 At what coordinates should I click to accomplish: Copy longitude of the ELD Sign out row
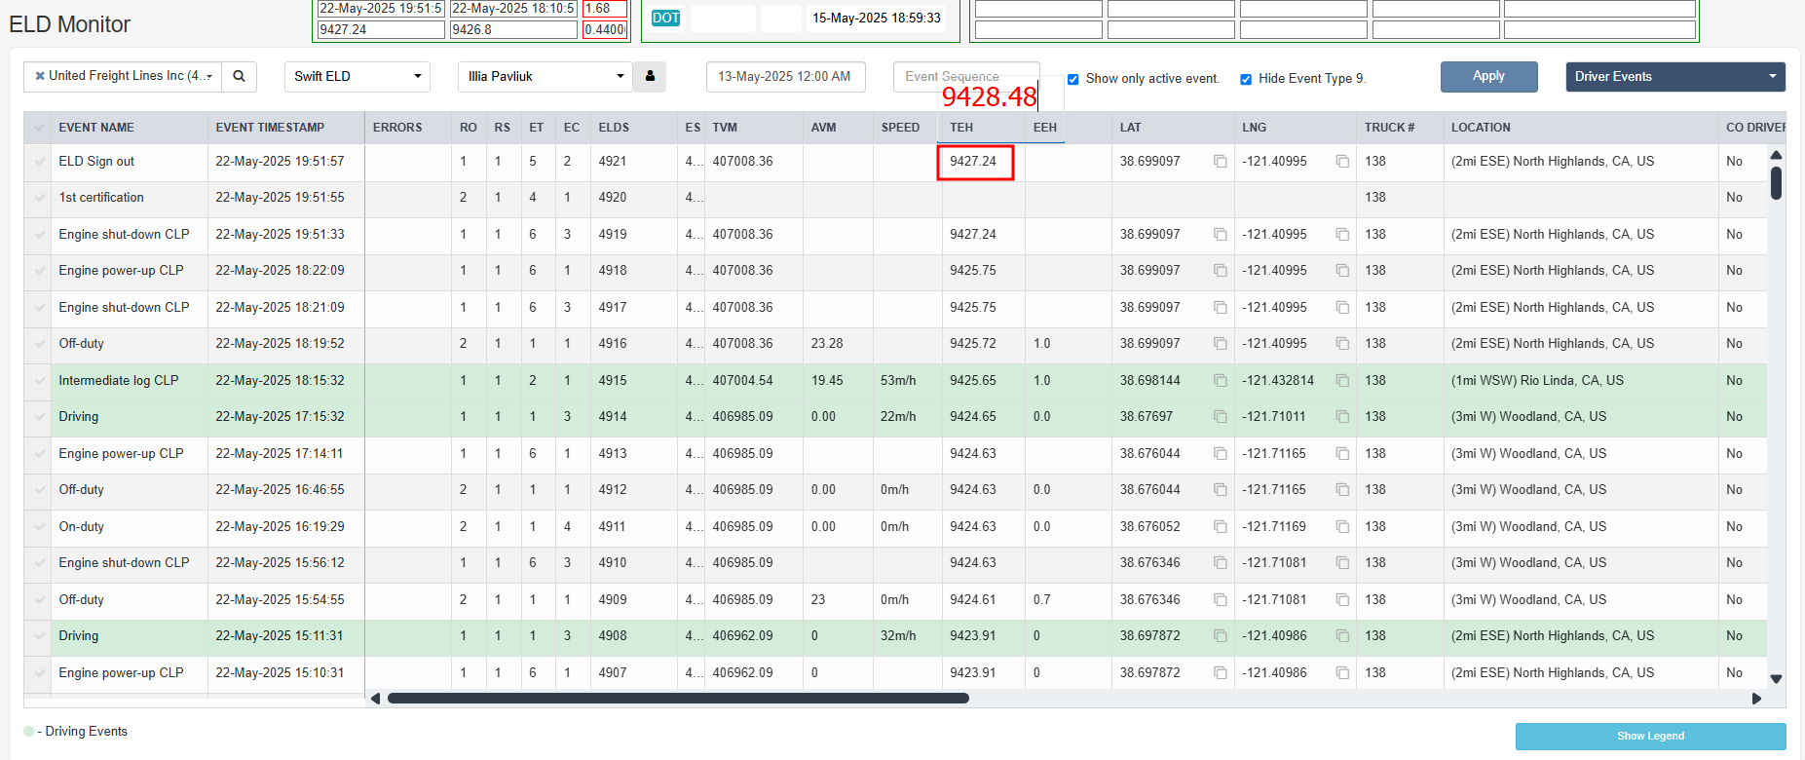point(1342,162)
